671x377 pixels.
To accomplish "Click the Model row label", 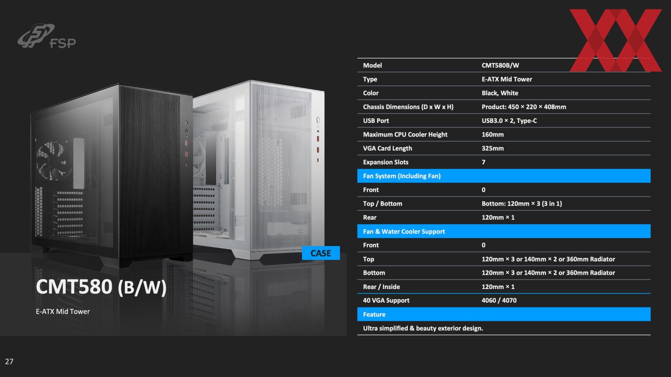I will [x=372, y=65].
